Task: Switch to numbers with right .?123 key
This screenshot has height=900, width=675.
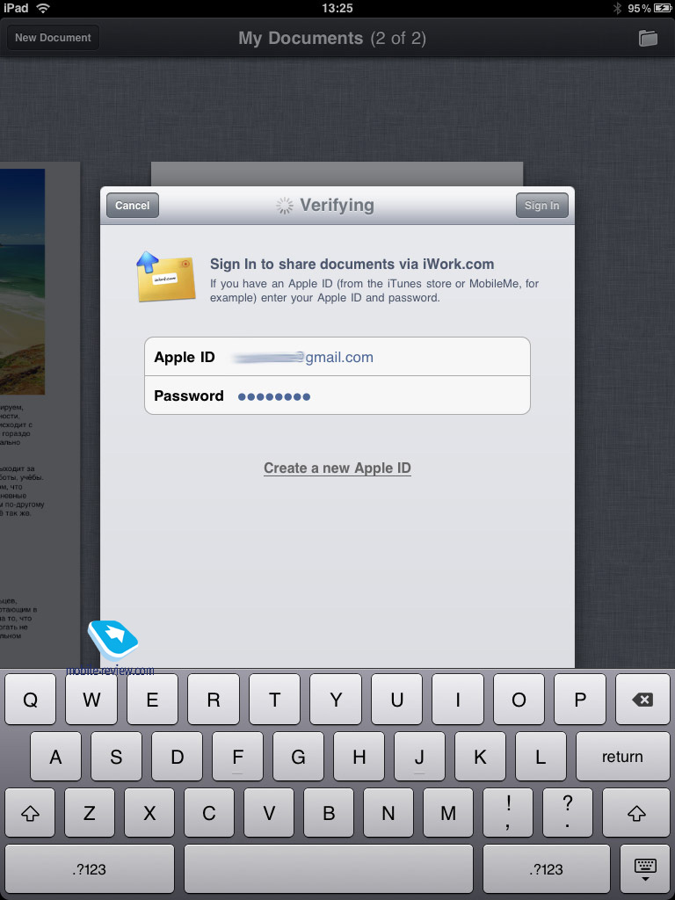Action: point(547,869)
